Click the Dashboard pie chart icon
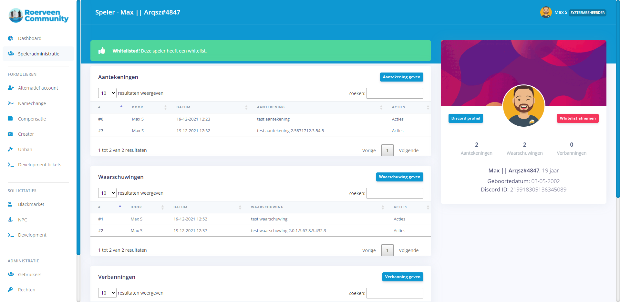The height and width of the screenshot is (302, 620). click(11, 38)
